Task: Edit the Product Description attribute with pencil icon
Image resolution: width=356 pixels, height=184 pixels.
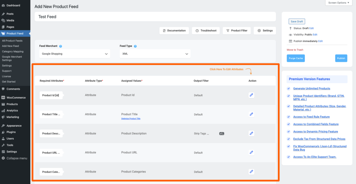Action: point(251,134)
